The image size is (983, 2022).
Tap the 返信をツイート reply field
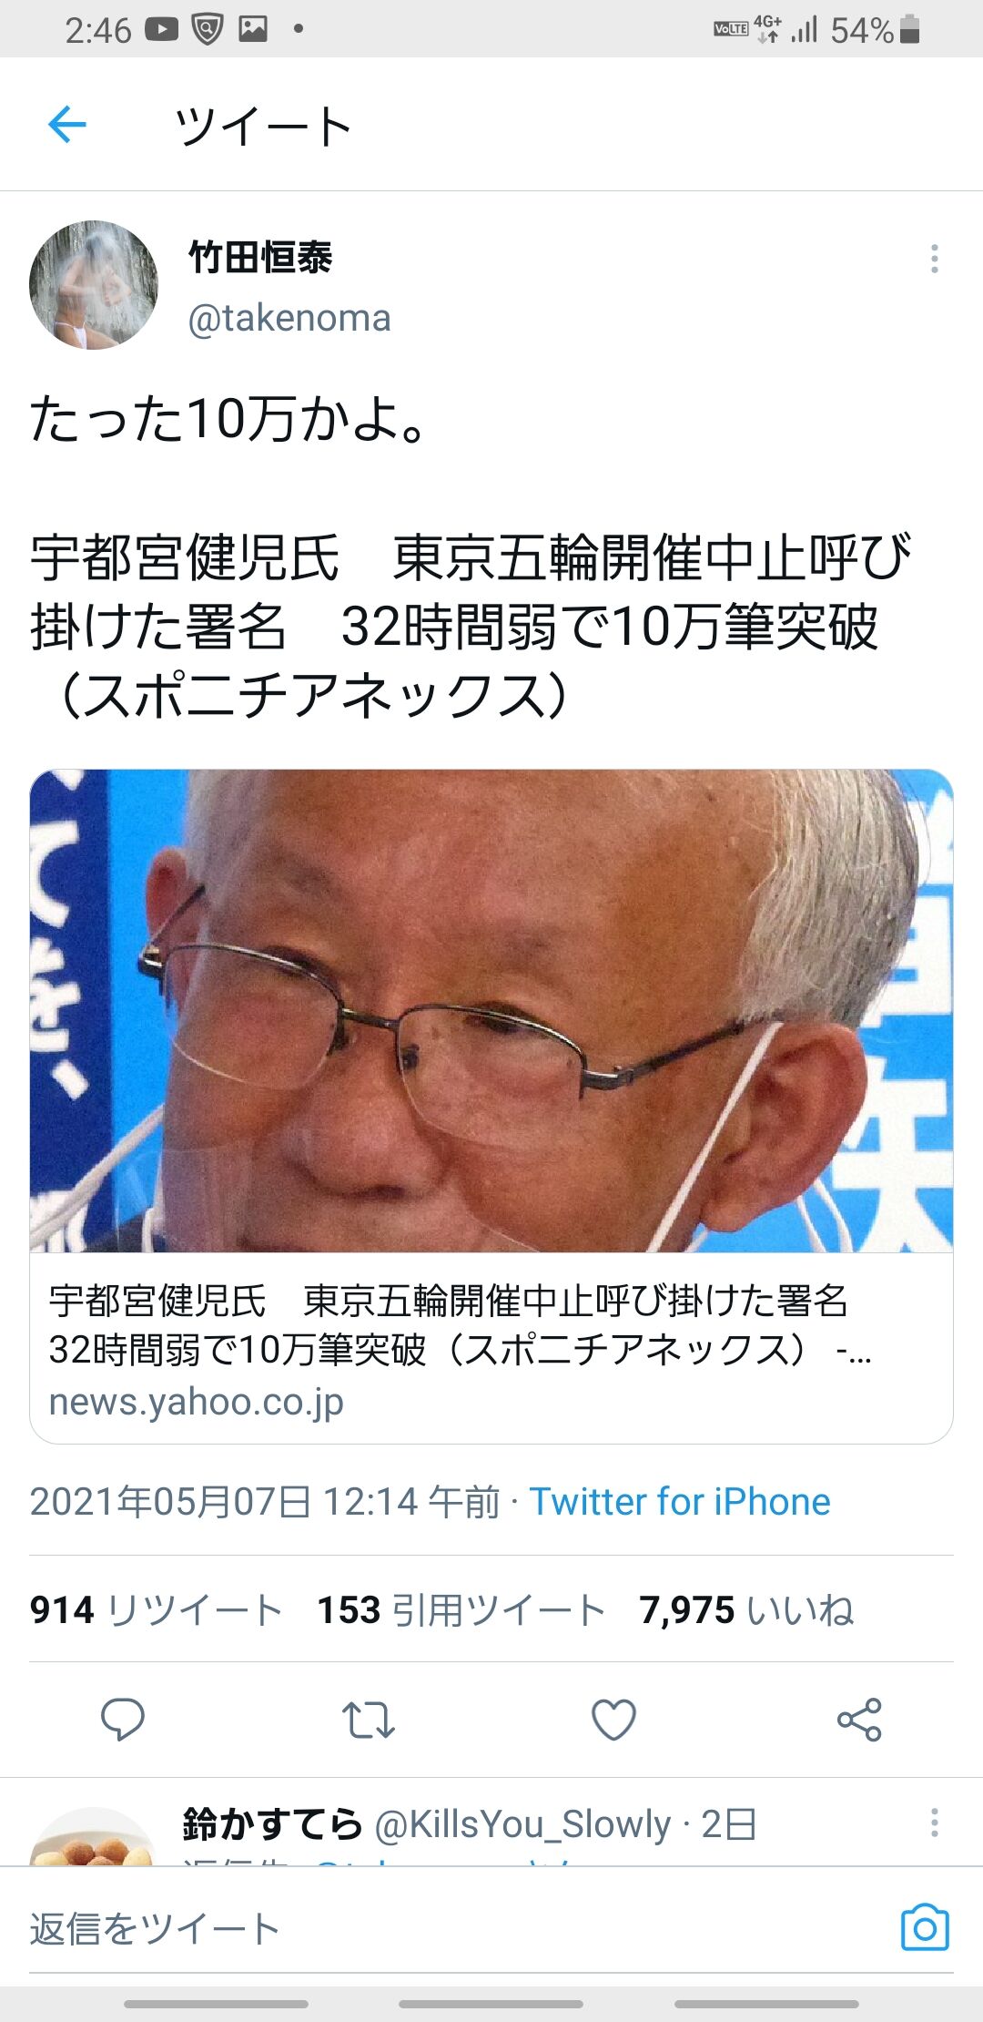tap(455, 1929)
